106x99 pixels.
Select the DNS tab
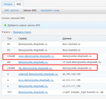pyautogui.click(x=19, y=4)
